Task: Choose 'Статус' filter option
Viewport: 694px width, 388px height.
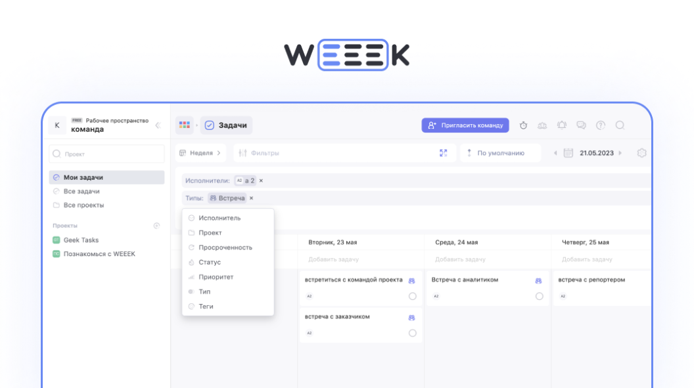Action: coord(210,262)
